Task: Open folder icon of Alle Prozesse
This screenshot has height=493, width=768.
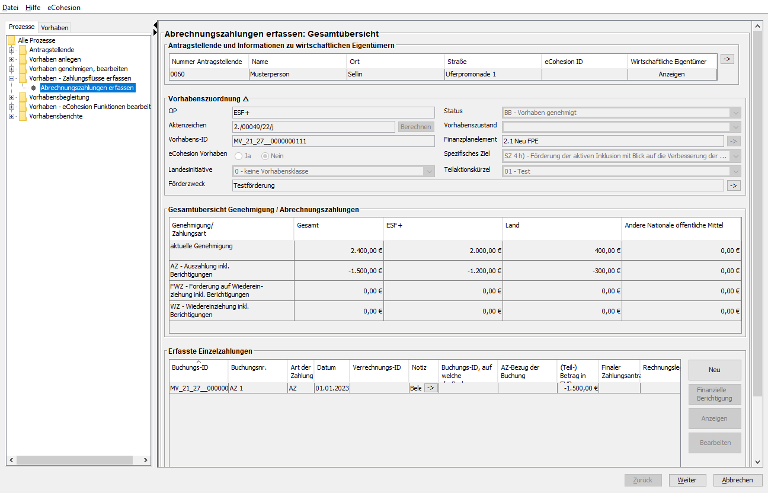Action: click(x=11, y=40)
